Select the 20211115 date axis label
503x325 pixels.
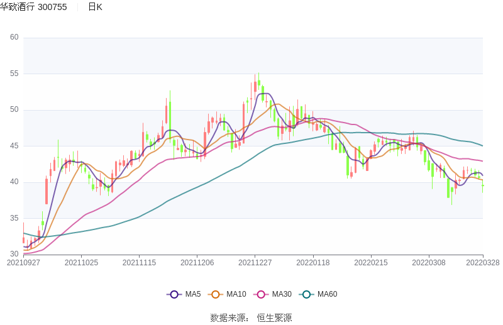139,263
